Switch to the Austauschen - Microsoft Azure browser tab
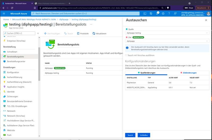Image resolution: width=212 pixels, height=140 pixels. [17, 3]
